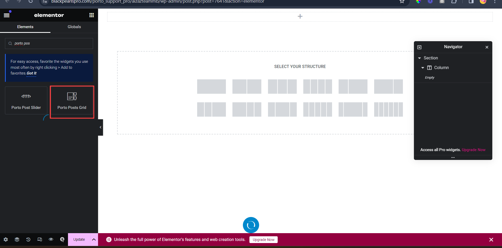The width and height of the screenshot is (502, 248).
Task: Expand save options arrow next to Update
Action: tap(94, 239)
